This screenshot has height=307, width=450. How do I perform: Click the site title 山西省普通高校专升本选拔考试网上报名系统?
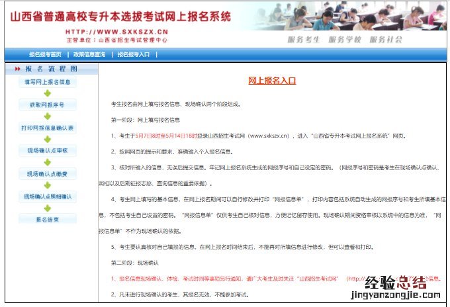pyautogui.click(x=120, y=17)
